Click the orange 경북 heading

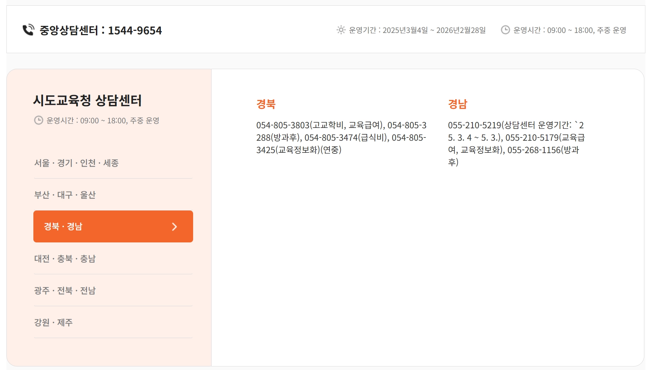(x=266, y=104)
